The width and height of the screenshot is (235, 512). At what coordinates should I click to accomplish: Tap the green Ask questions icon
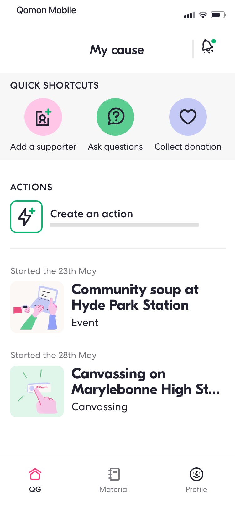click(x=115, y=117)
